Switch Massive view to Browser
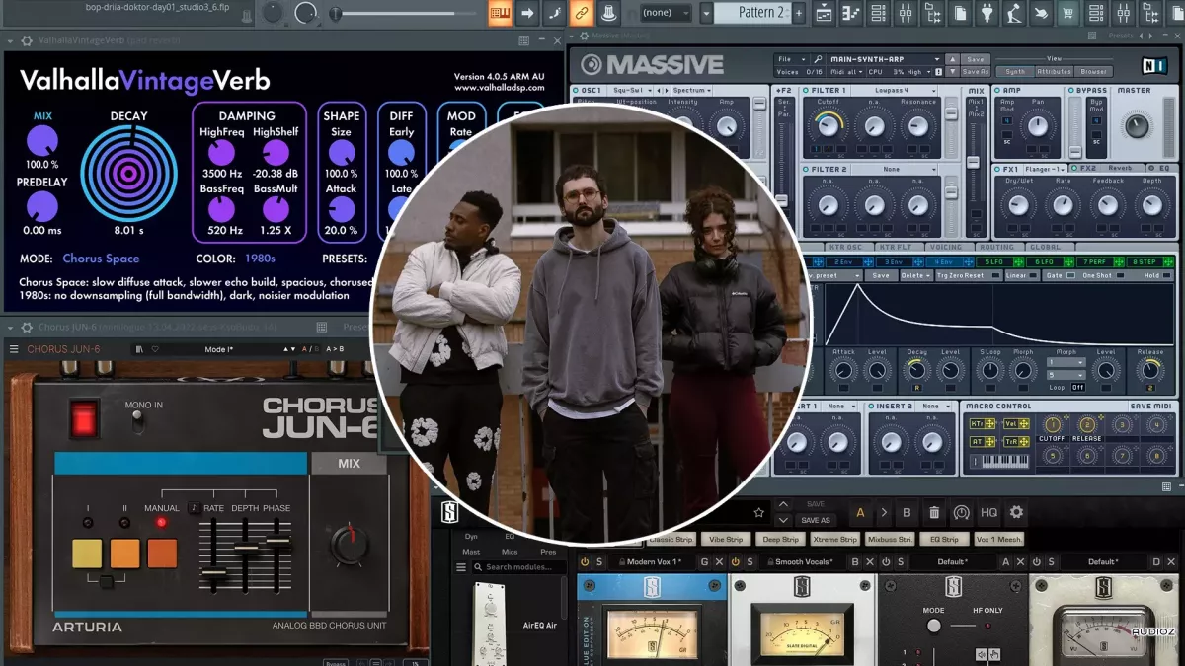Screen dimensions: 1185x666 click(x=1093, y=72)
